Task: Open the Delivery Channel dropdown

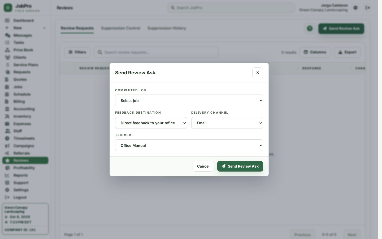Action: pyautogui.click(x=227, y=123)
